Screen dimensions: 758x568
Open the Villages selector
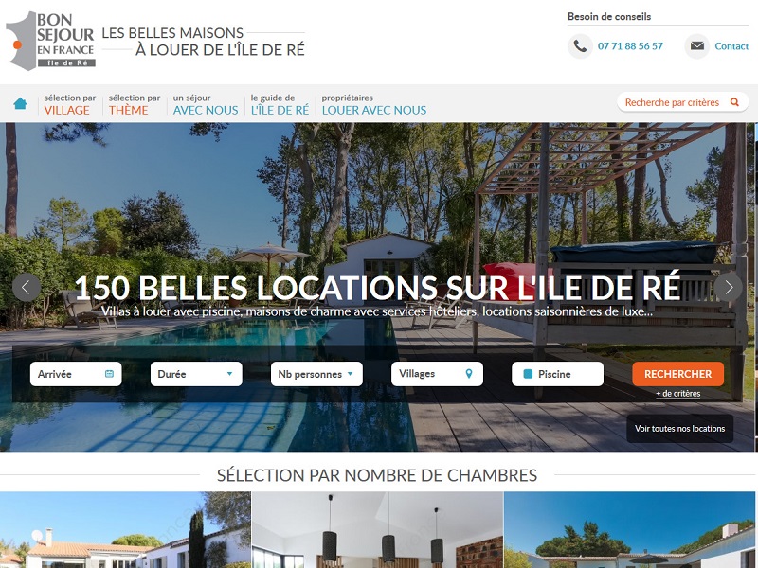click(x=437, y=374)
